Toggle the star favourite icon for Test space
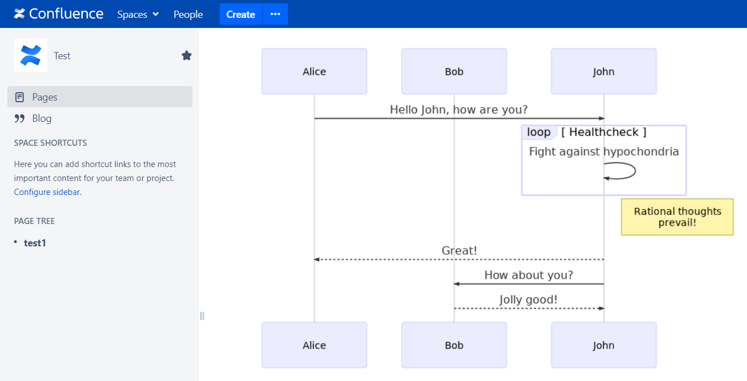The height and width of the screenshot is (381, 747). [187, 55]
